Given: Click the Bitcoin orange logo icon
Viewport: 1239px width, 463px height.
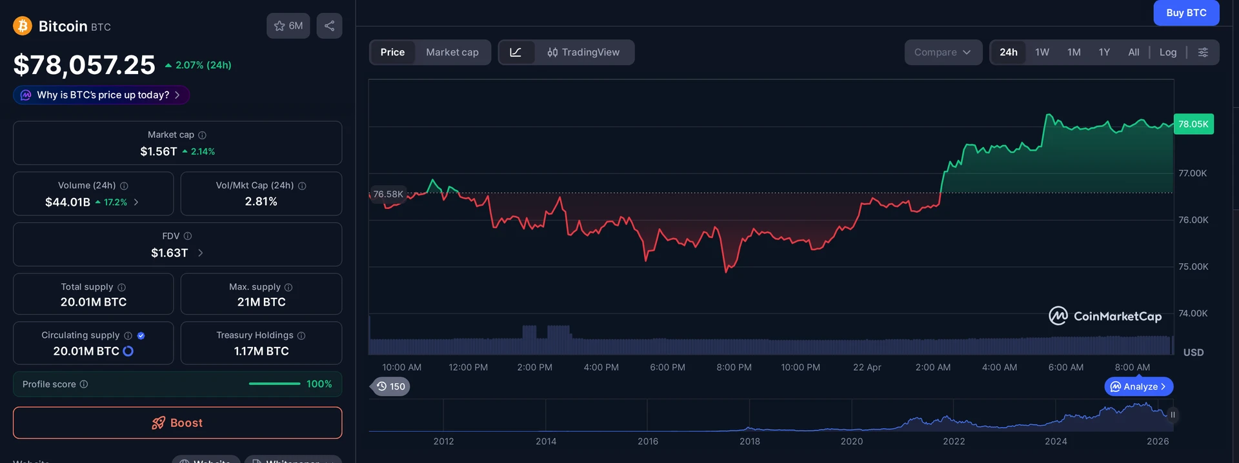Looking at the screenshot, I should [23, 26].
